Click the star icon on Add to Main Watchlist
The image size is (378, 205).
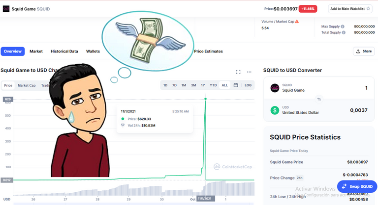368,9
